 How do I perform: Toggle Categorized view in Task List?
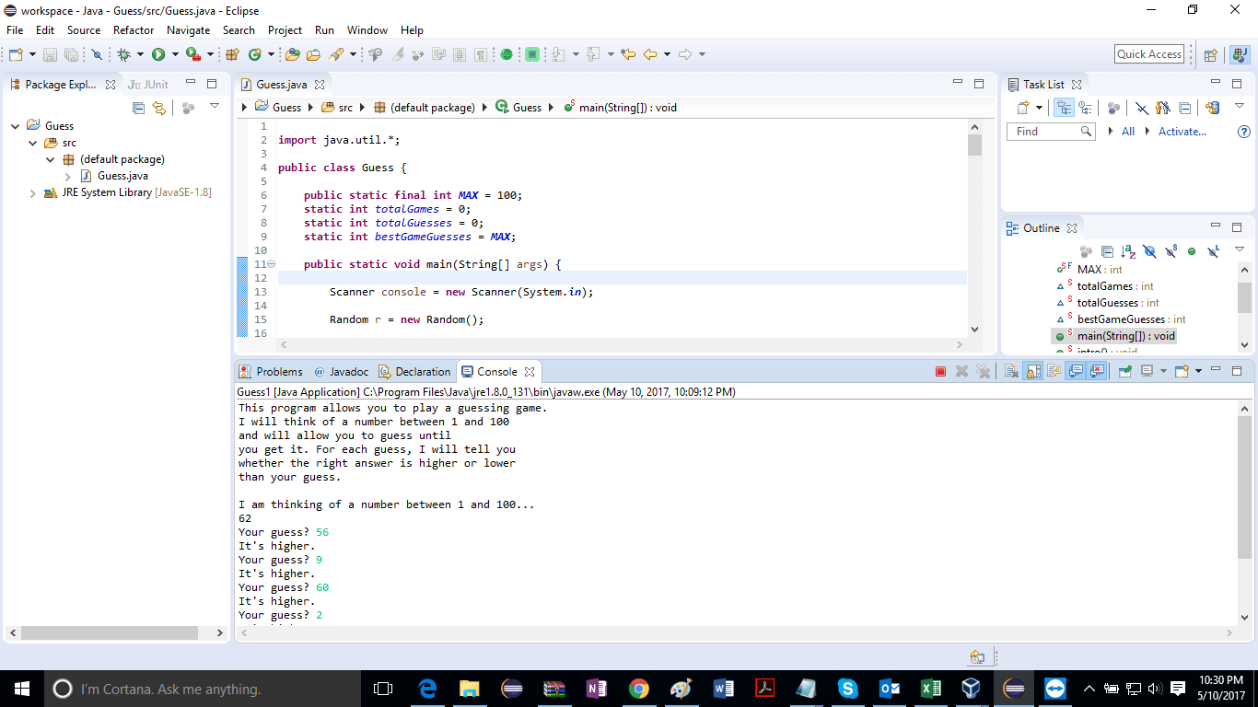coord(1064,108)
